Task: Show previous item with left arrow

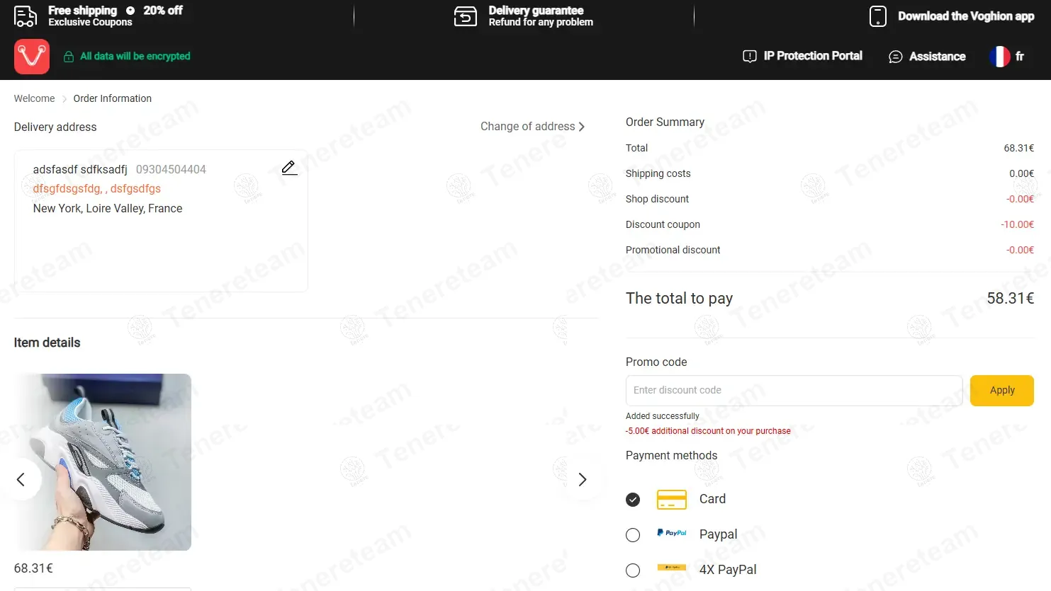Action: [21, 479]
